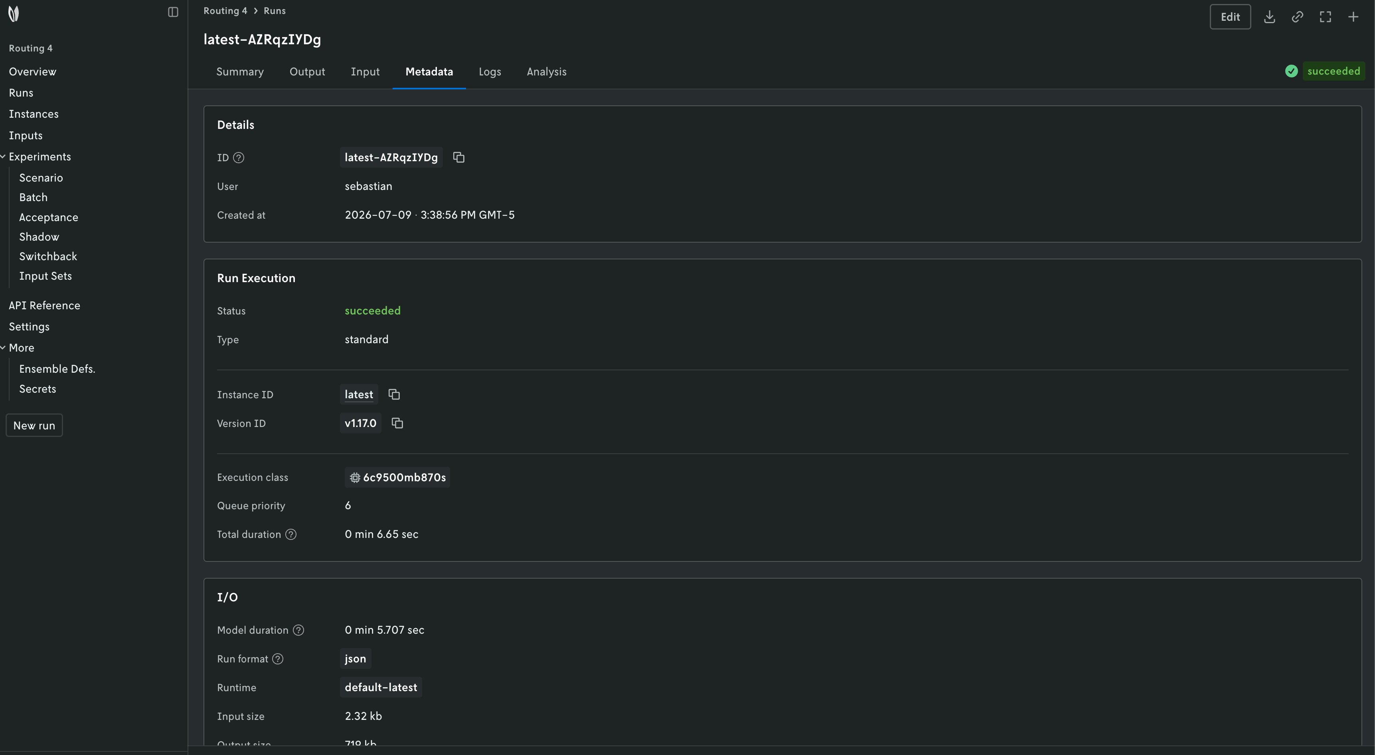Download the run with the download icon
The image size is (1375, 755).
[x=1269, y=17]
